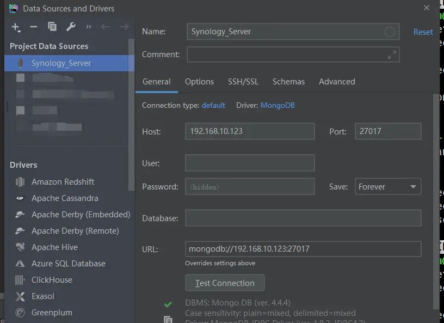Click into the Host input field
Image resolution: width=444 pixels, height=323 pixels.
[x=250, y=131]
